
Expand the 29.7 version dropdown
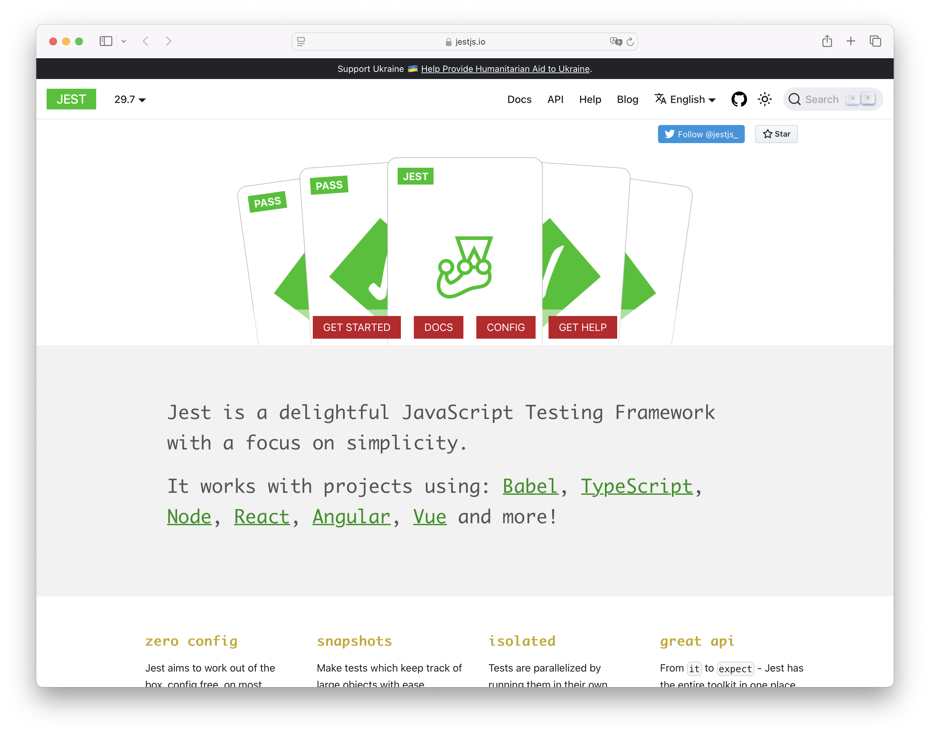(130, 99)
